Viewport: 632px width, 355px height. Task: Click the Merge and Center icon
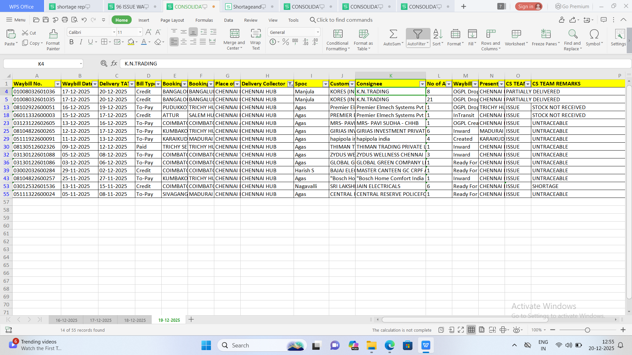click(234, 34)
